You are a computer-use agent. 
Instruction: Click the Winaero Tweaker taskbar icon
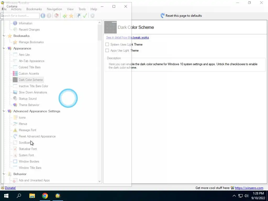(x=58, y=196)
